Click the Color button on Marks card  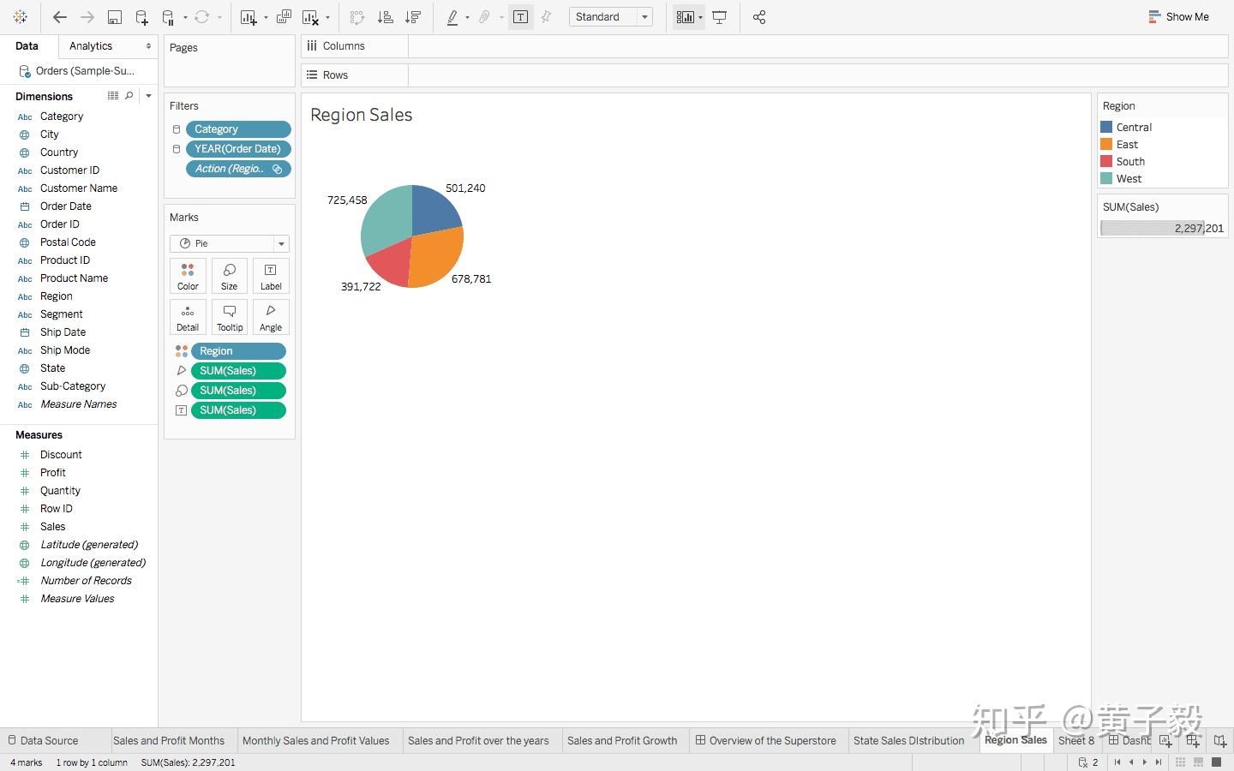pyautogui.click(x=188, y=276)
